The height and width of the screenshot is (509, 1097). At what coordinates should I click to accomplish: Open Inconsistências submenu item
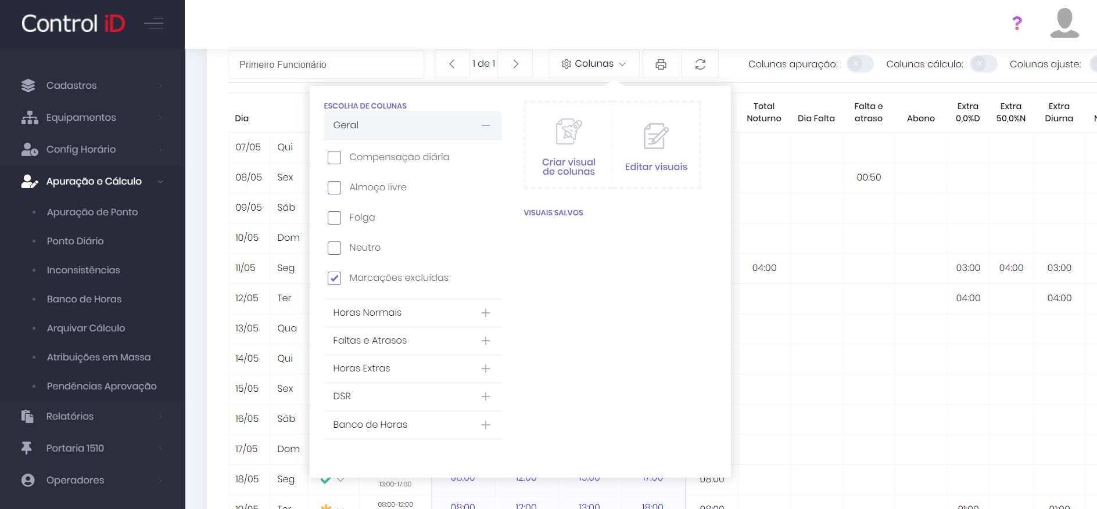84,270
